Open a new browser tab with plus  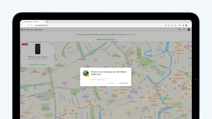pos(47,22)
